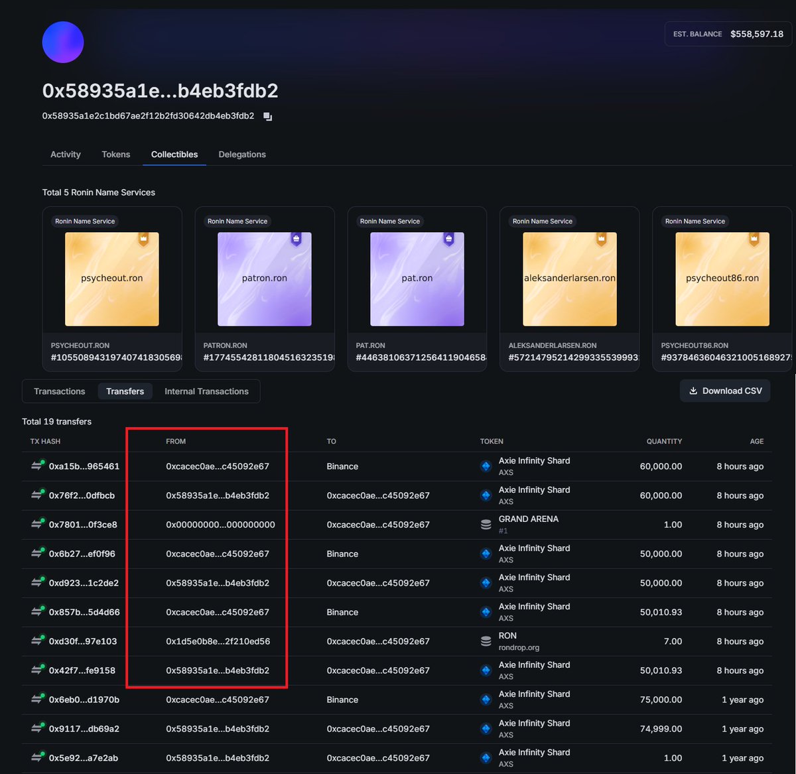796x774 pixels.
Task: Open transaction hash 0x5e92...a7e2ab
Action: coord(84,758)
